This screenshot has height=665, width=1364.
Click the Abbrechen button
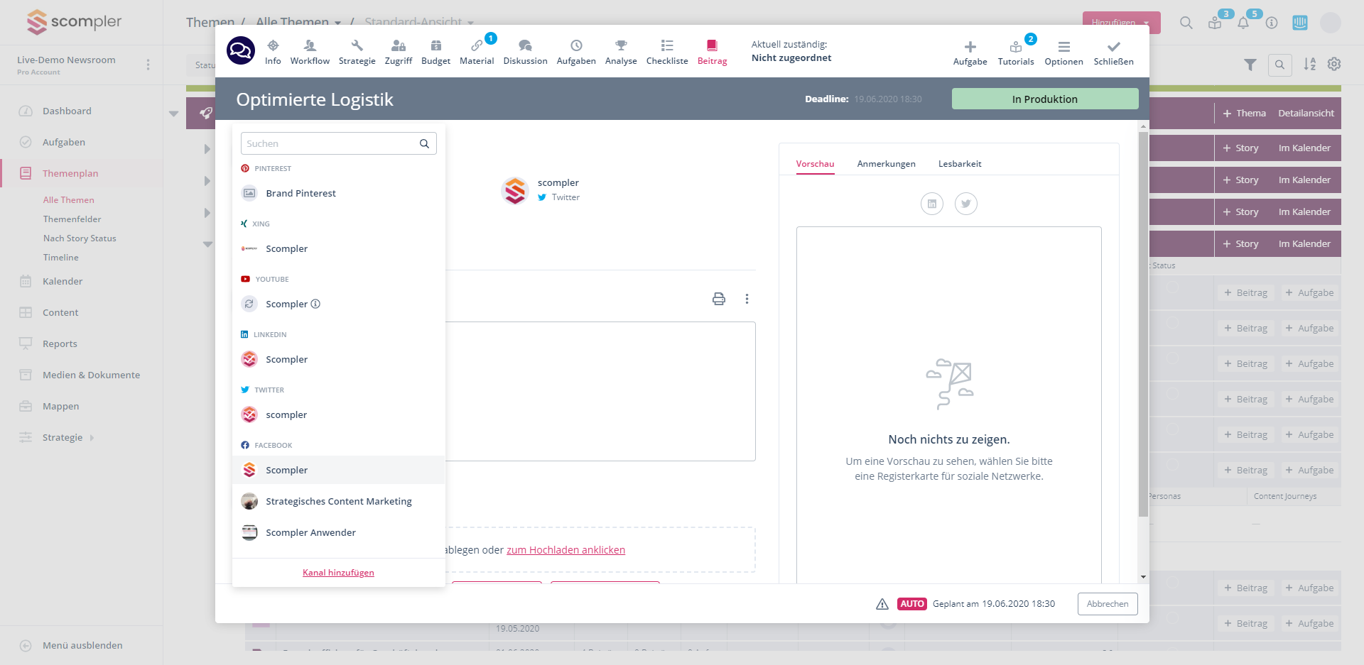[1107, 604]
